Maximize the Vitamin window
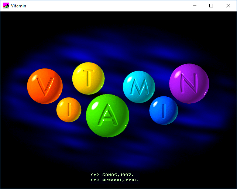This screenshot has width=237, height=189. click(211, 6)
